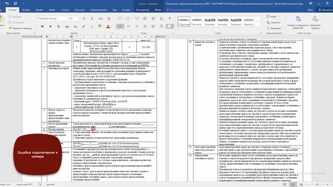This screenshot has width=333, height=187.
Task: Open the Font dialog launcher arrow
Action: 112,33
